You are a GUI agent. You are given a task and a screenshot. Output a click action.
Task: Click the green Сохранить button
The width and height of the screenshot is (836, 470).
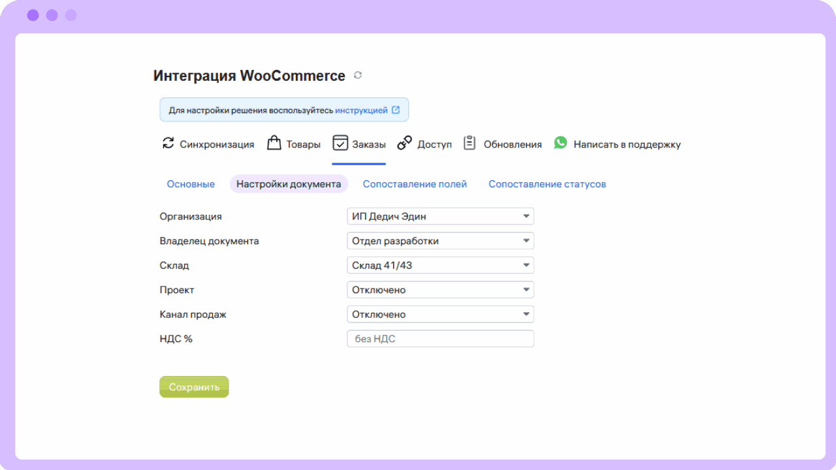click(194, 387)
